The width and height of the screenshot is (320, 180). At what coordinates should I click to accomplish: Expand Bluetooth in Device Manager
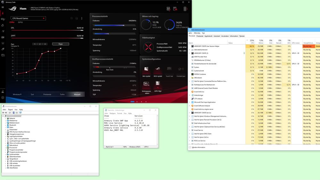click(5, 125)
